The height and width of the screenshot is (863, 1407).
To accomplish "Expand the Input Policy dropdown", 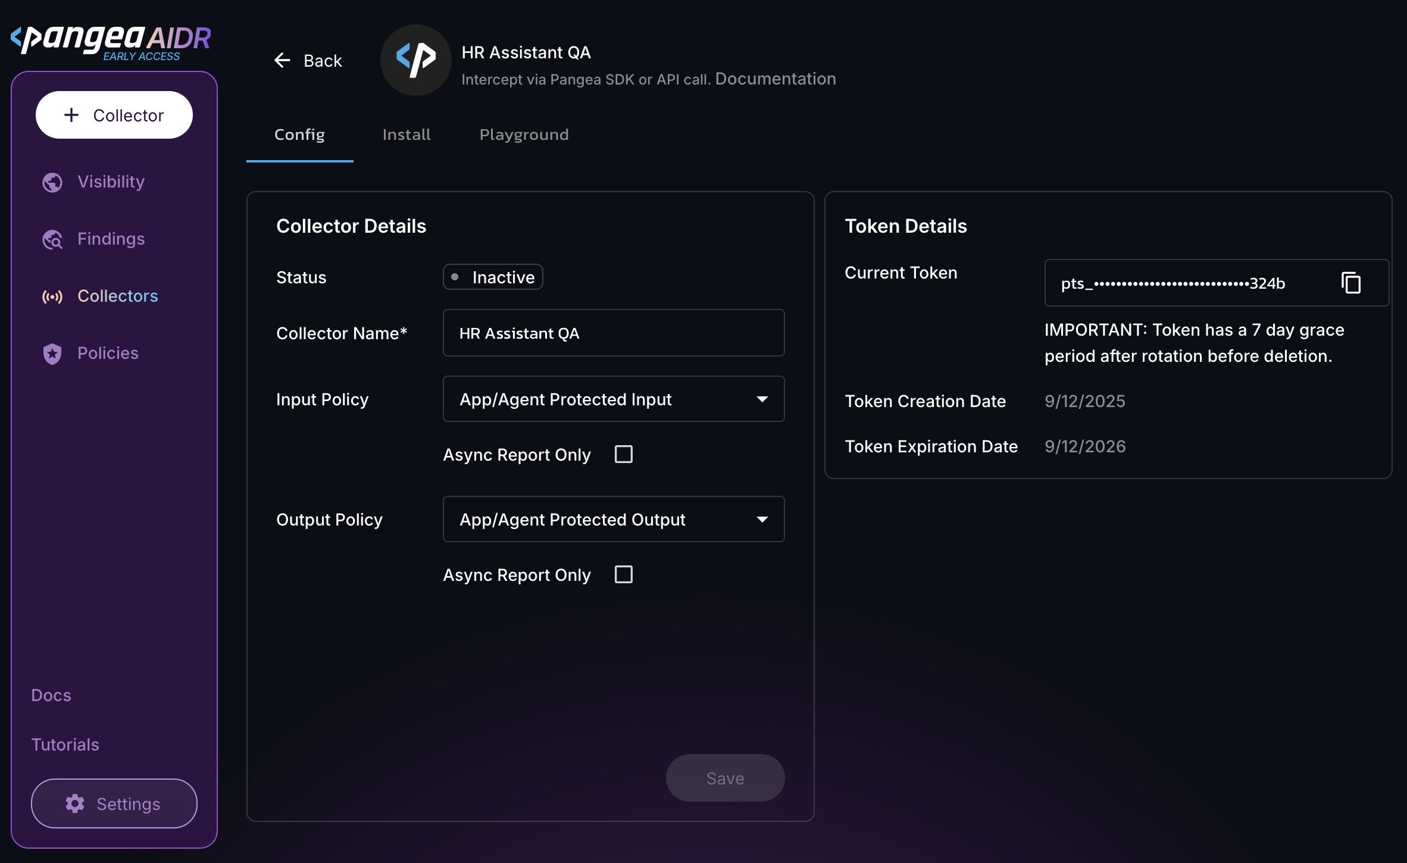I will coord(613,399).
